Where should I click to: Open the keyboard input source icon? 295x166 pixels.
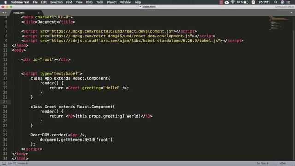(x=253, y=2)
